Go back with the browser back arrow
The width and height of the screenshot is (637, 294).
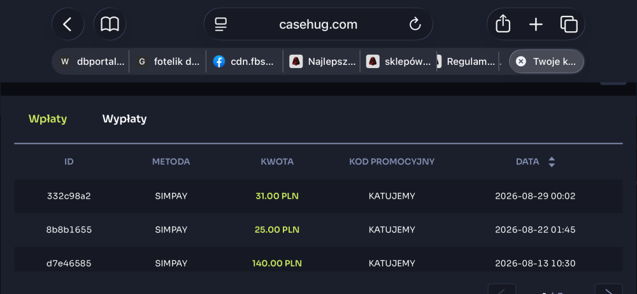(68, 24)
